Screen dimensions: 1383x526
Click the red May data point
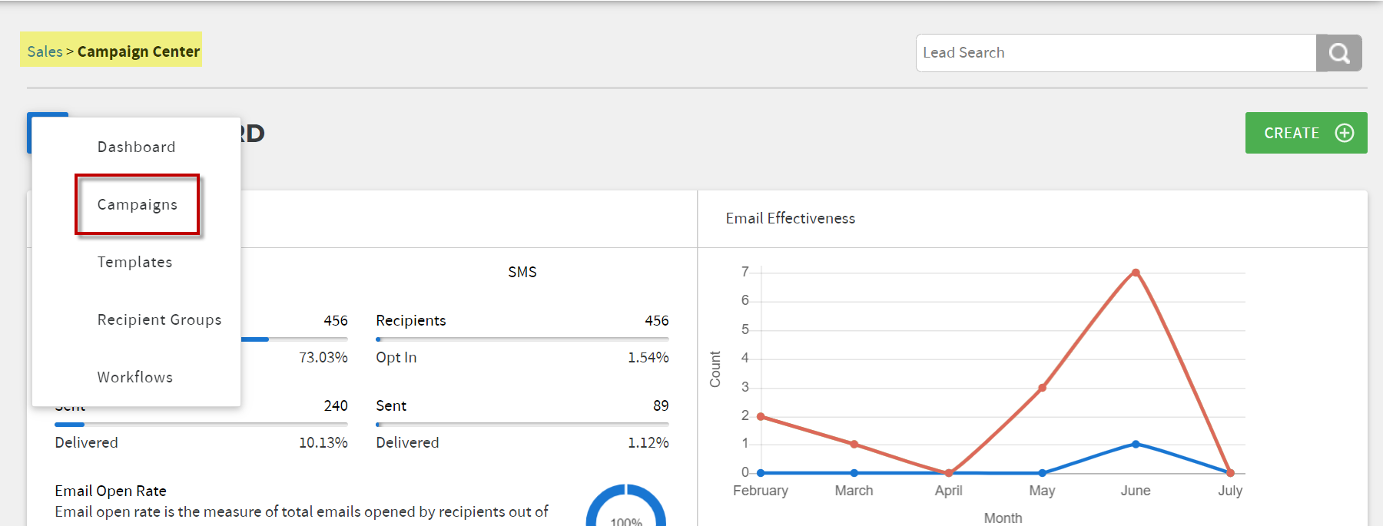point(1042,388)
